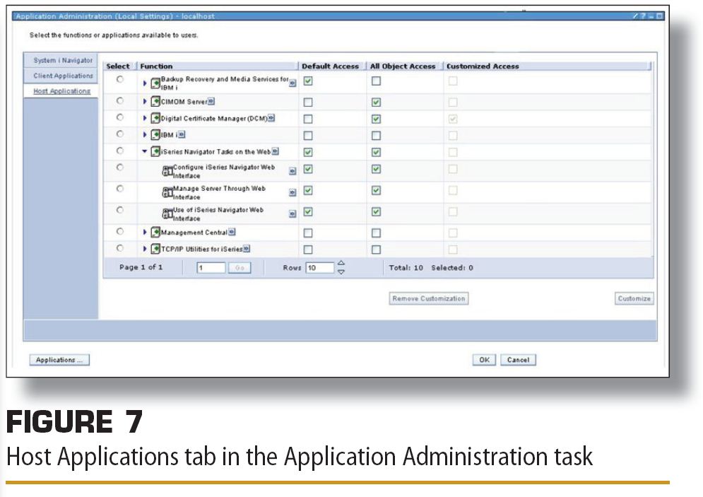Click the CIMOM Server function icon
This screenshot has height=497, width=703.
click(156, 101)
